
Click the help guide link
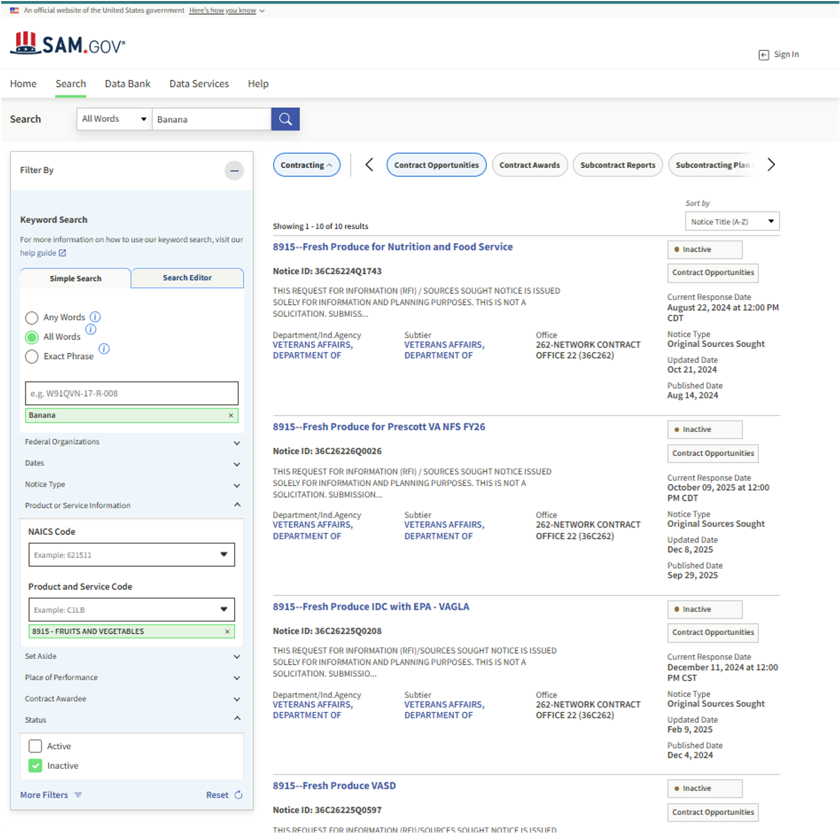point(38,253)
